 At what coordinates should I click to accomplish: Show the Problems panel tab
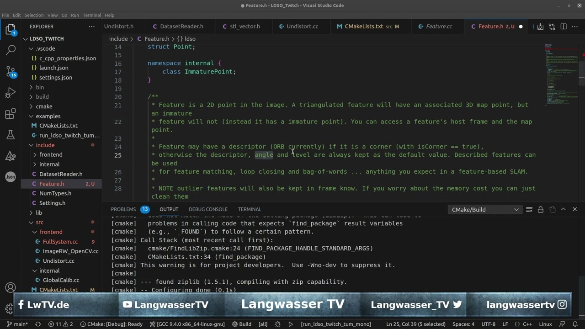pos(123,209)
